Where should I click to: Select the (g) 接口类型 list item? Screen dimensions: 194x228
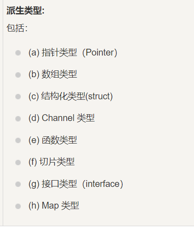(x=76, y=184)
